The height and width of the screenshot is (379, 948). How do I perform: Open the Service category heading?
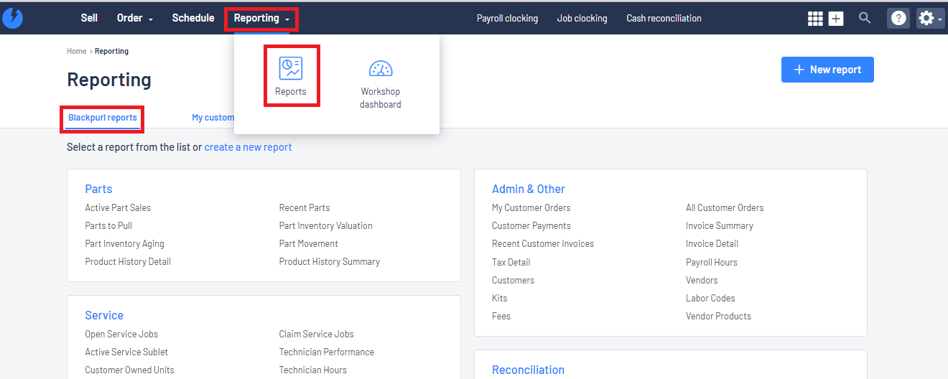tap(104, 315)
